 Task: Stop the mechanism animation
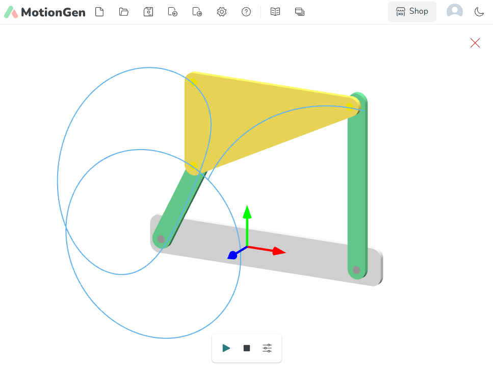(247, 348)
